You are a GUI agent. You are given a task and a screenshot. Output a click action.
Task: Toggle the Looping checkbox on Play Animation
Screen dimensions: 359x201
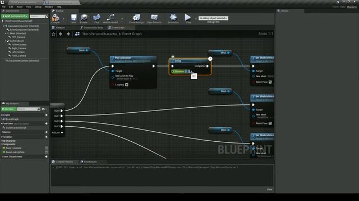click(x=127, y=85)
